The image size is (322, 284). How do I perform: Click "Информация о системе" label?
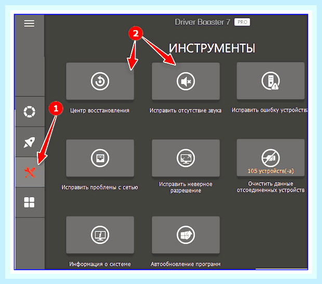pyautogui.click(x=100, y=264)
